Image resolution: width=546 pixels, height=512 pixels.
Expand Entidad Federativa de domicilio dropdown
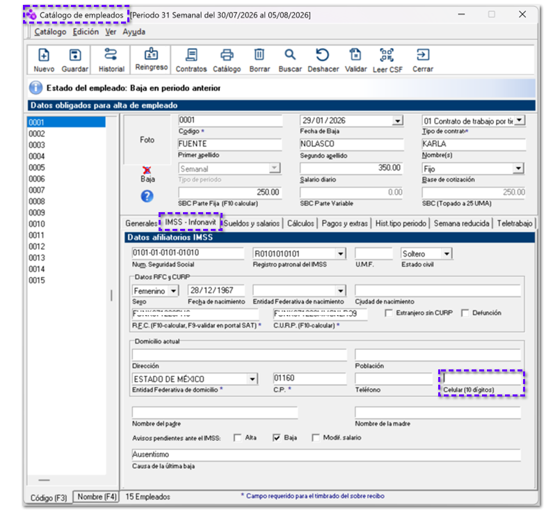(252, 379)
